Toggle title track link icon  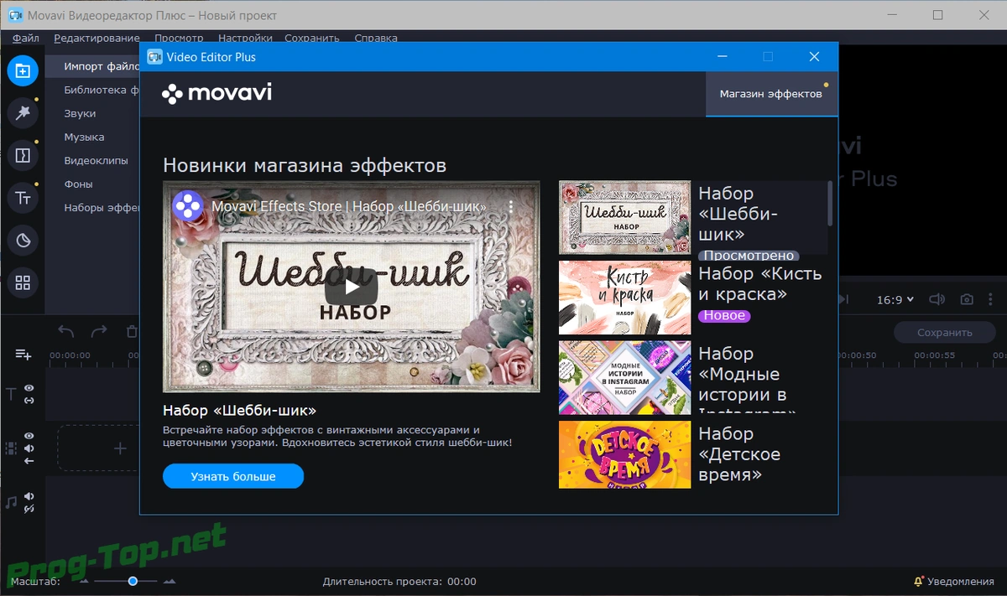click(x=29, y=401)
